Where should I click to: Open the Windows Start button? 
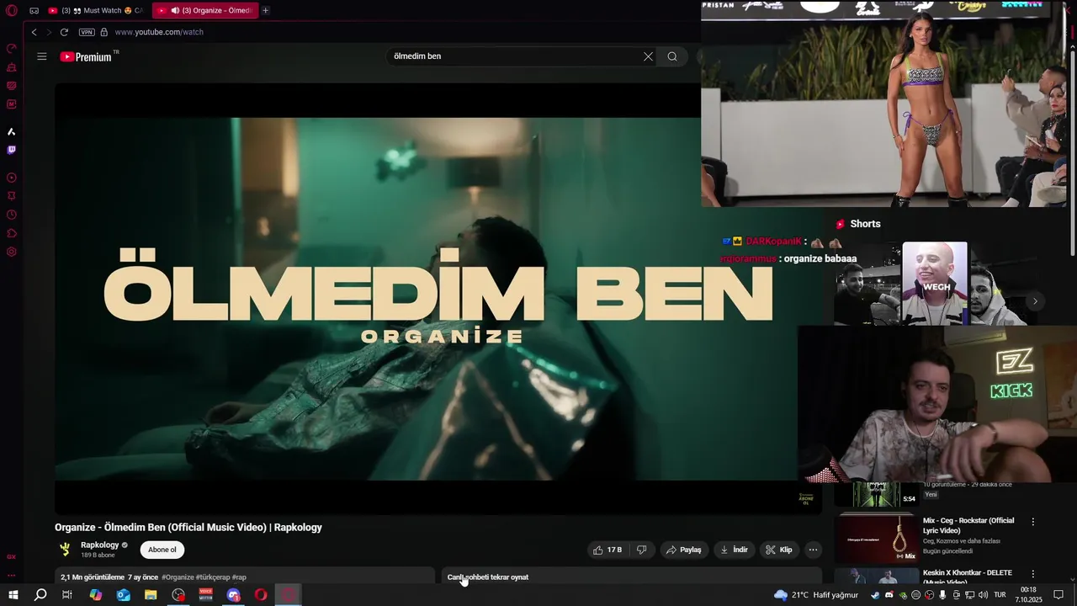click(x=13, y=595)
